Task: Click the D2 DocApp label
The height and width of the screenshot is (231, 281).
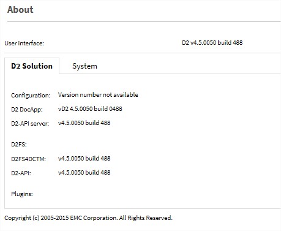Action: [x=27, y=110]
